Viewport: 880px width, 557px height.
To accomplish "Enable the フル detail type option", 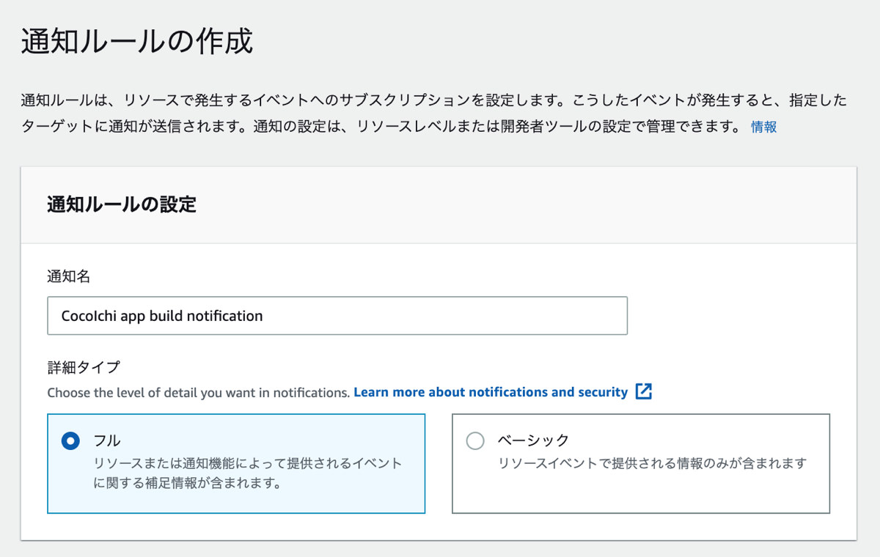I will click(x=71, y=440).
